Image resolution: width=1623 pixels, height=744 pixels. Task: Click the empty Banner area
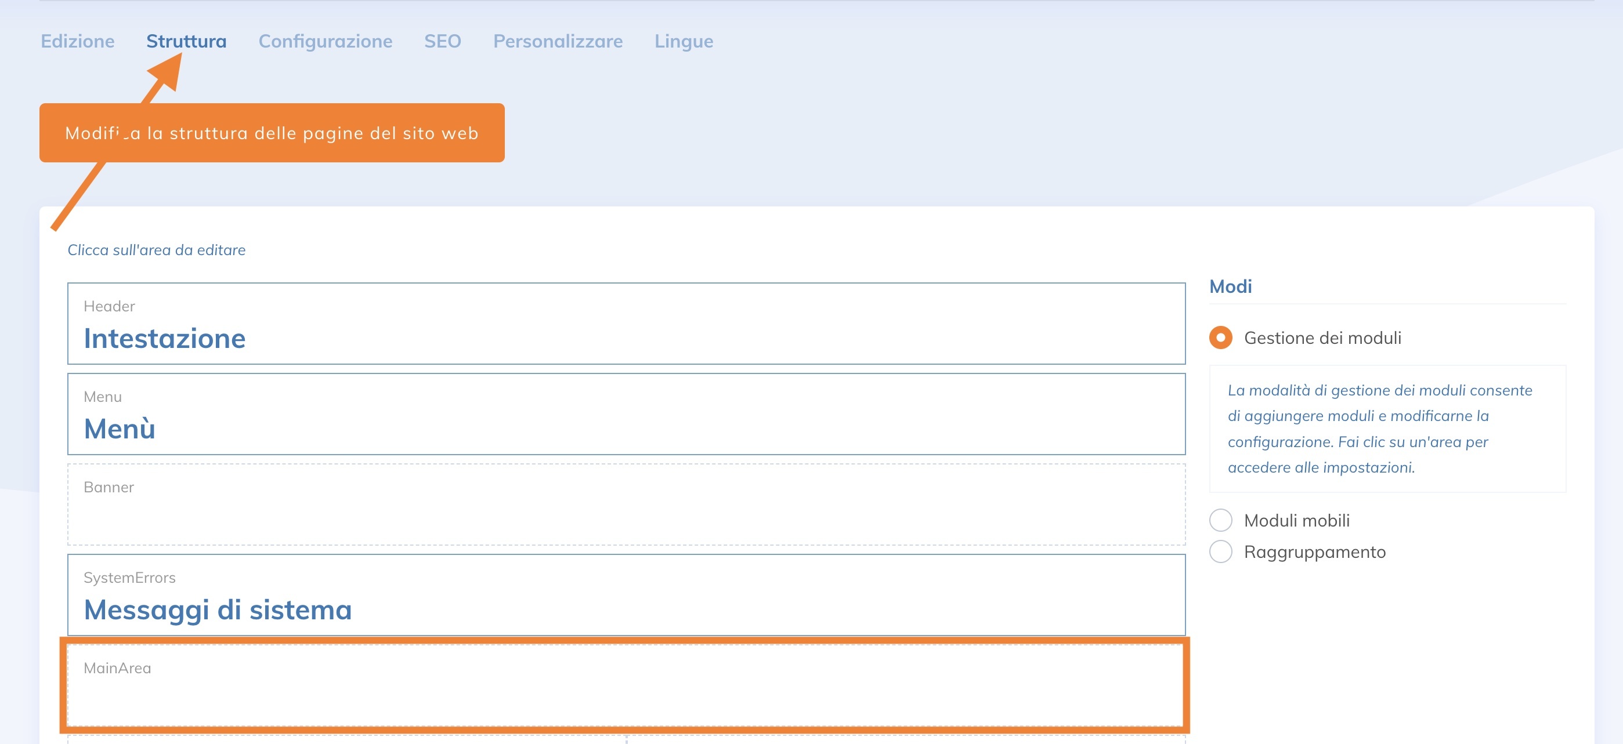coord(626,505)
